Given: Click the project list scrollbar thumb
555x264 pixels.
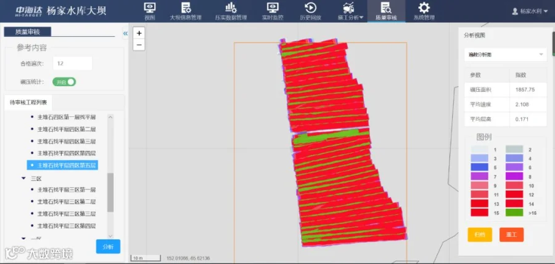Looking at the screenshot, I should point(110,192).
